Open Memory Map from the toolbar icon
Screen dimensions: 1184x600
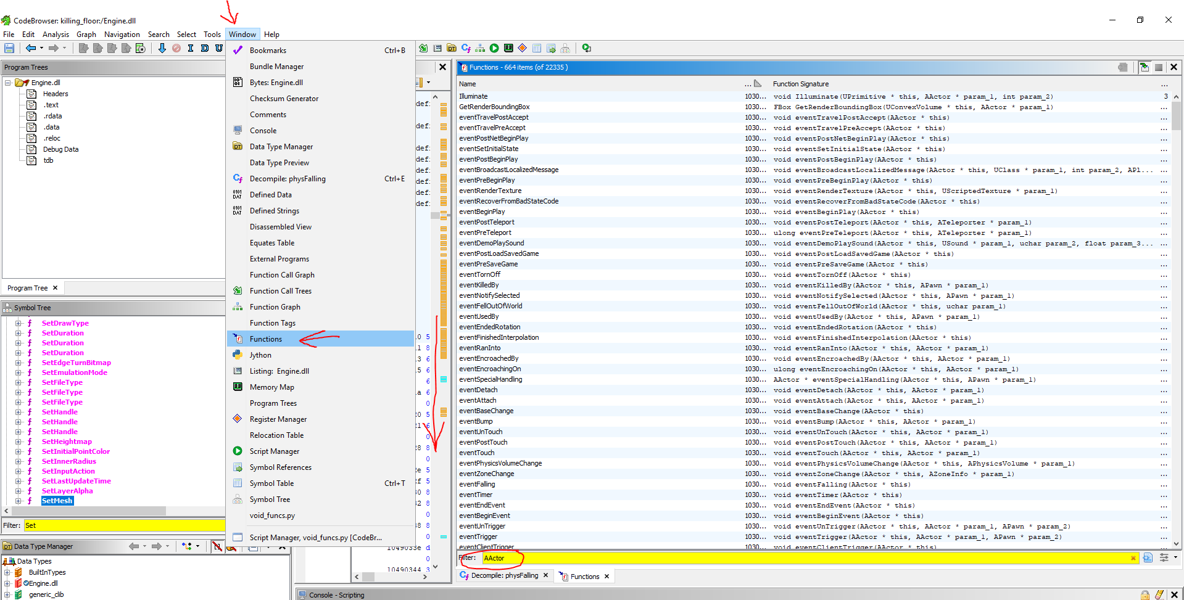[x=508, y=48]
